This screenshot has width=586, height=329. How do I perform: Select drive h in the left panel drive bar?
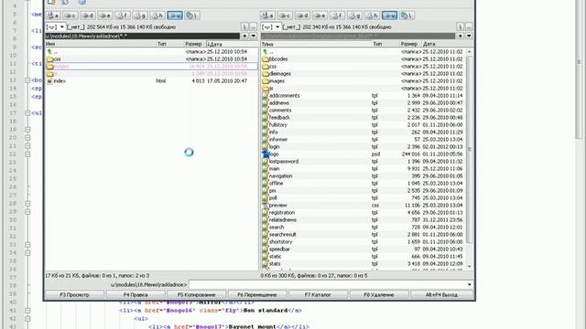(157, 16)
